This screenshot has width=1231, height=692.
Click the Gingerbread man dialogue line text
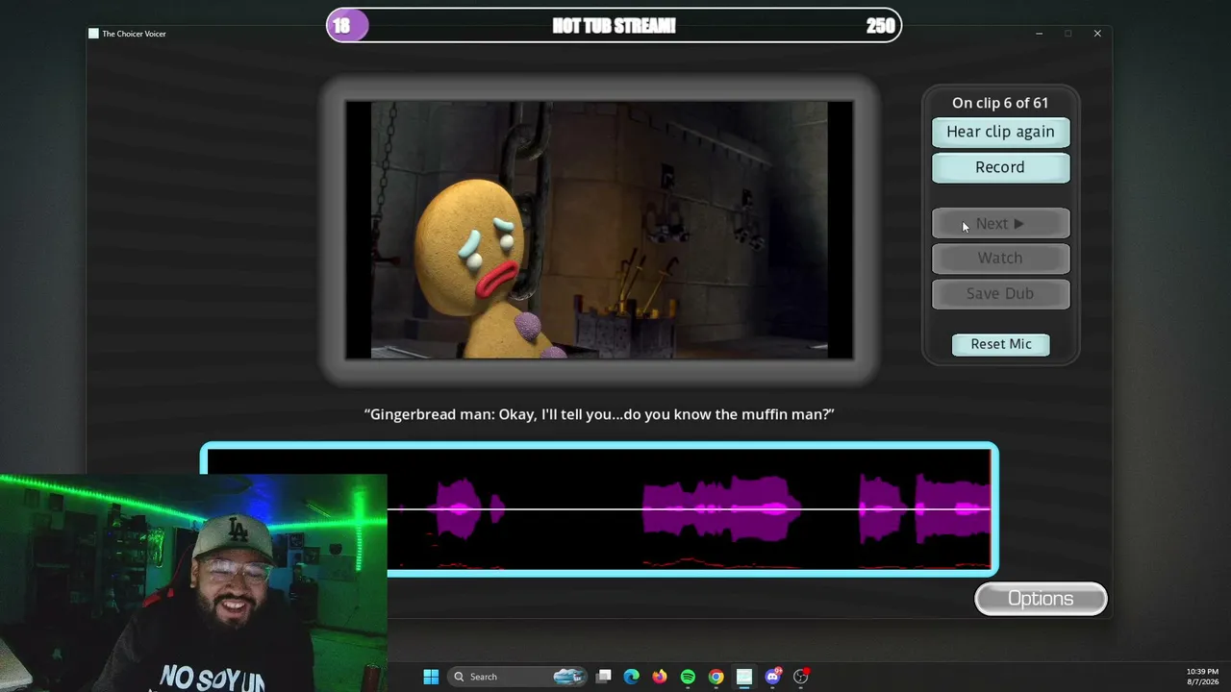coord(599,414)
